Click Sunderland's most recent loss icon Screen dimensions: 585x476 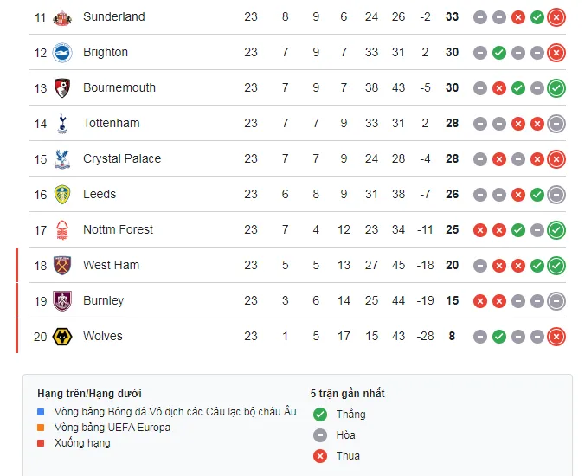pyautogui.click(x=556, y=17)
